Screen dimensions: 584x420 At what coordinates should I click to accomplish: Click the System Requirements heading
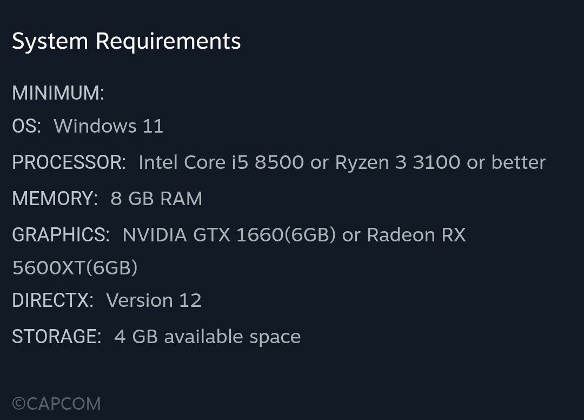pyautogui.click(x=126, y=42)
